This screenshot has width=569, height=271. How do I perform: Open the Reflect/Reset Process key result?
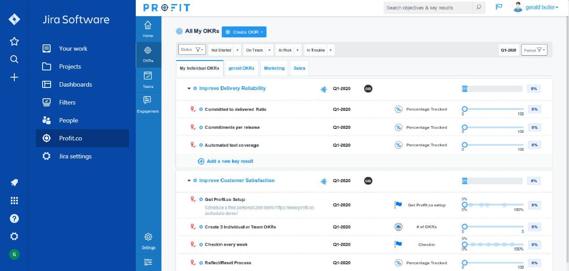click(228, 263)
